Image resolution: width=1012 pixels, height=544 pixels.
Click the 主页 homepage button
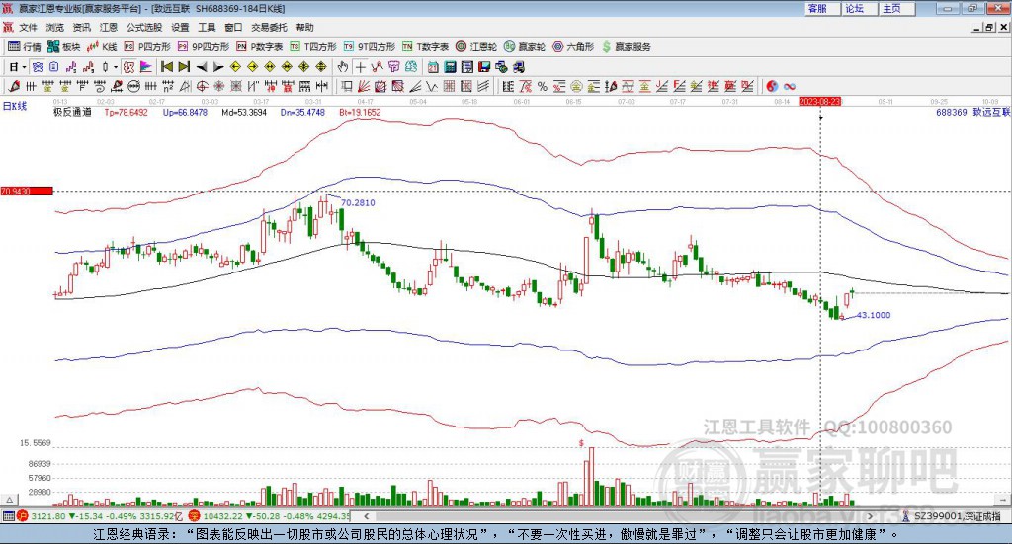[x=896, y=8]
